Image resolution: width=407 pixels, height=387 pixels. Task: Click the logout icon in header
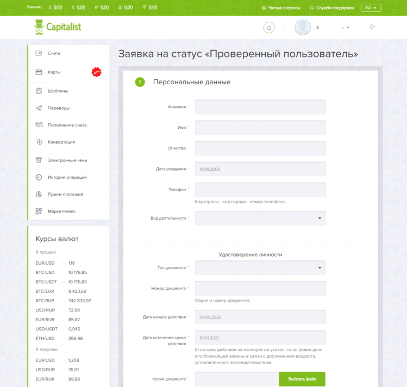[x=372, y=27]
